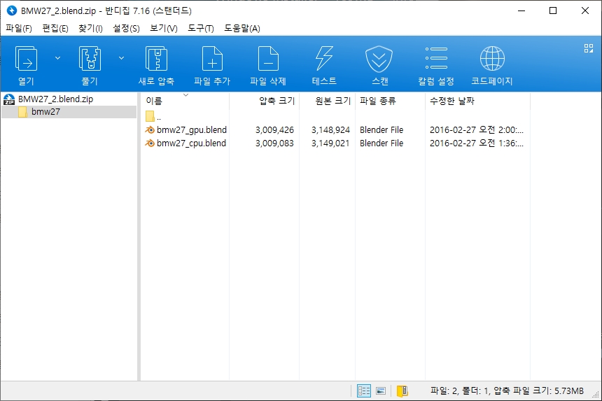Open the dropdown arrow next to 풀기
This screenshot has height=401, width=602.
pyautogui.click(x=121, y=58)
